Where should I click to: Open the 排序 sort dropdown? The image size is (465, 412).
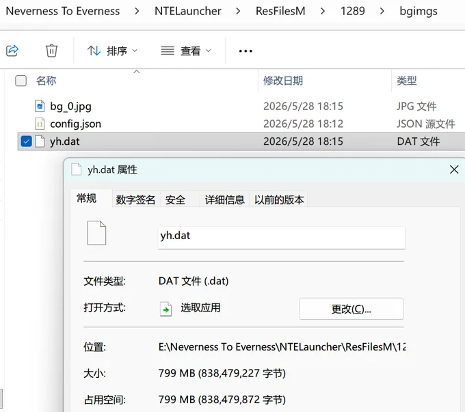tap(112, 51)
